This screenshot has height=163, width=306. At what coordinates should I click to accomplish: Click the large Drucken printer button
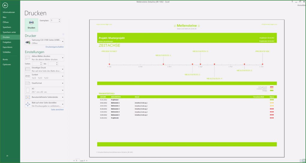coord(31,25)
